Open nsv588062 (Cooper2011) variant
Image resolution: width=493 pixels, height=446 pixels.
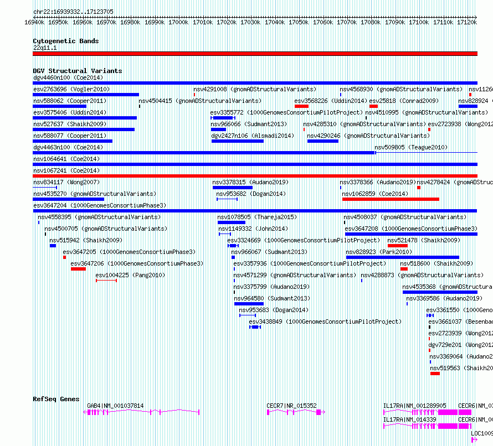point(70,101)
